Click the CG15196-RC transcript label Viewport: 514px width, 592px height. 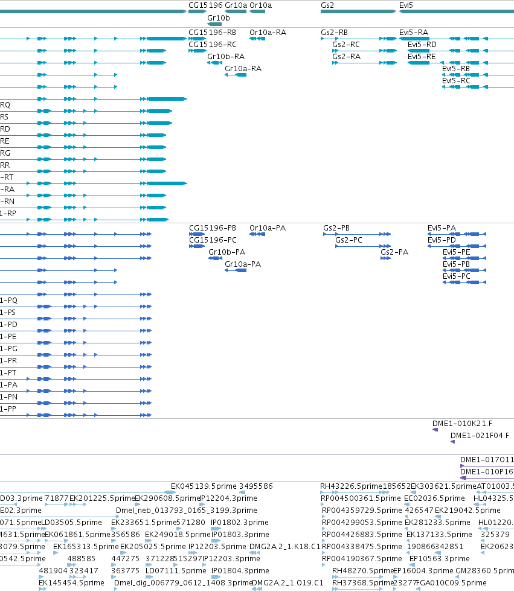tap(213, 45)
